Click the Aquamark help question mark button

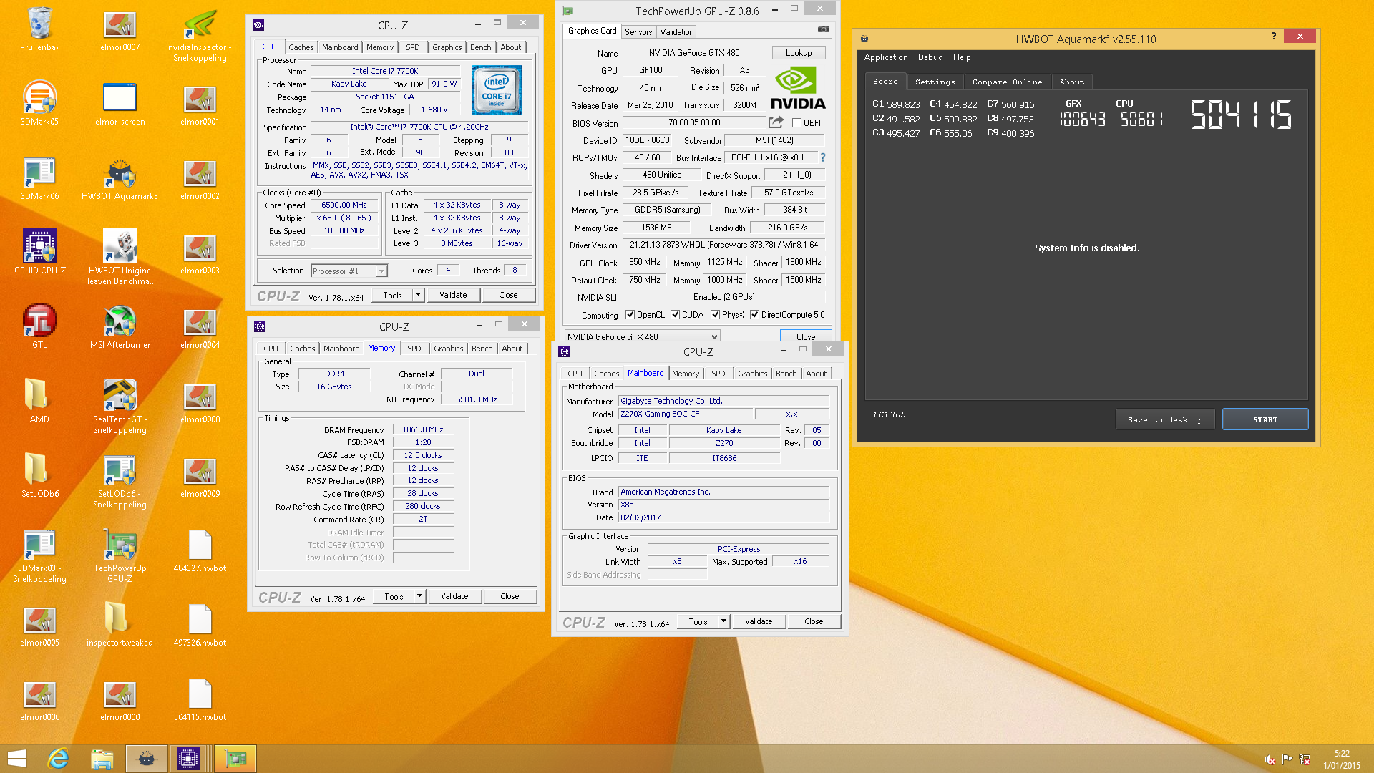click(x=1274, y=36)
